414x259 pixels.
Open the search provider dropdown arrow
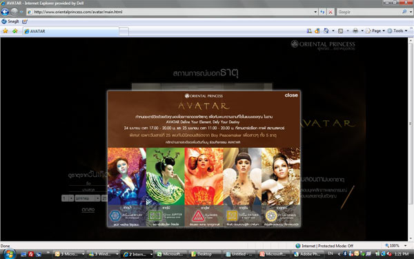coord(411,12)
